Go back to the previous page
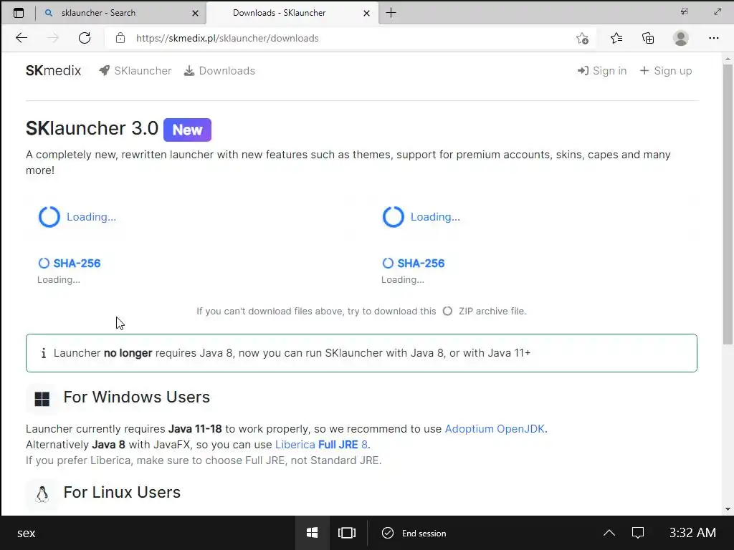Image resolution: width=734 pixels, height=550 pixels. click(x=22, y=38)
